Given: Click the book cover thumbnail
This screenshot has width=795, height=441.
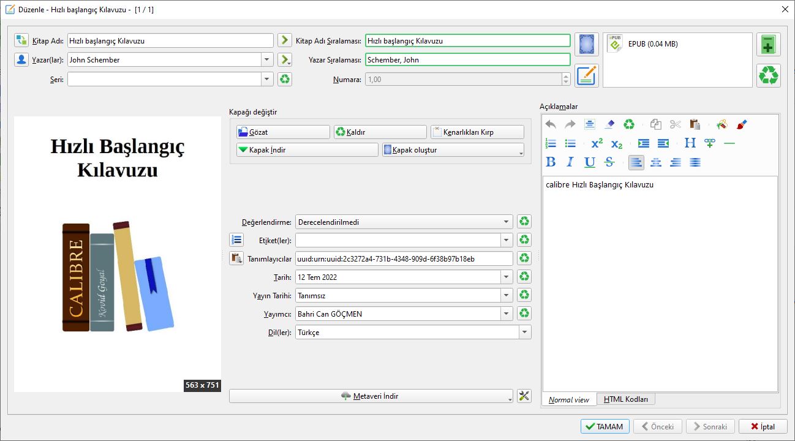Looking at the screenshot, I should 118,254.
